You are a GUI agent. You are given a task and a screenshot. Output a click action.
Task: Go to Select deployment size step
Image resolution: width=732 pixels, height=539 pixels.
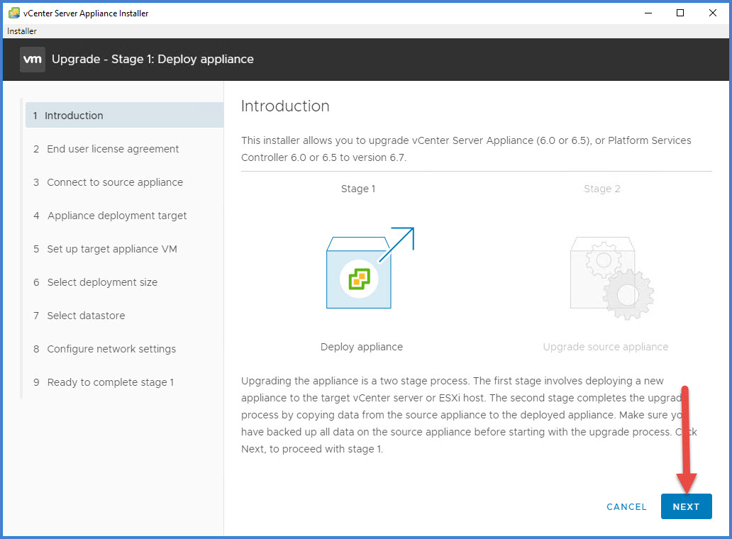click(x=102, y=282)
